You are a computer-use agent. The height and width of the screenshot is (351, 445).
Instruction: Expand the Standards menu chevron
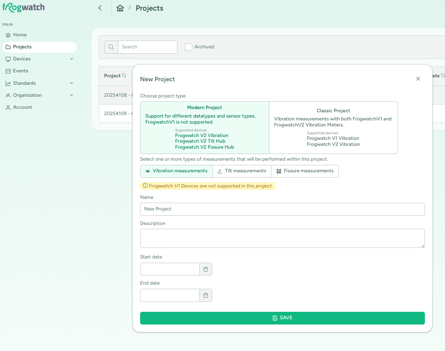[x=72, y=83]
